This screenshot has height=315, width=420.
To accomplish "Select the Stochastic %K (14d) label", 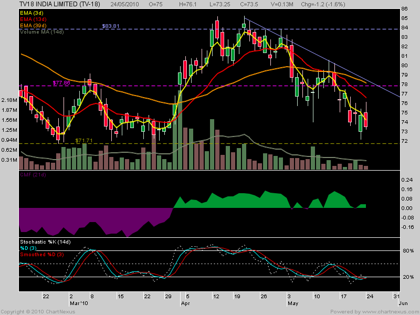I will [45, 242].
